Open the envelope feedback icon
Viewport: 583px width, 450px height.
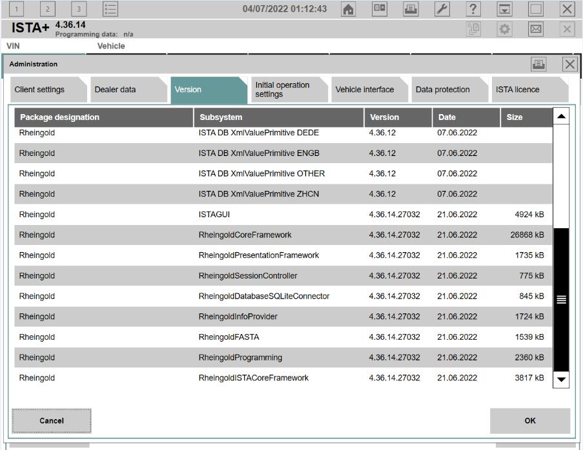(x=536, y=29)
